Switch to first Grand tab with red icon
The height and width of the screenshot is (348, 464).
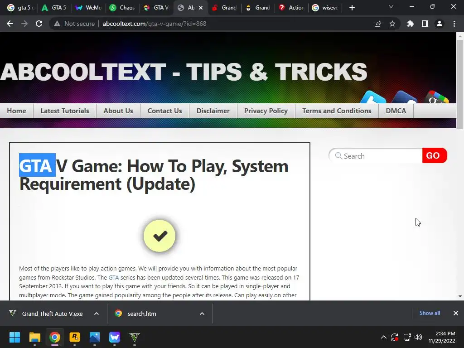pos(225,8)
